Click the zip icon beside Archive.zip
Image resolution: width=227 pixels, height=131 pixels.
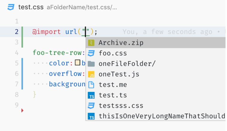pos(91,43)
